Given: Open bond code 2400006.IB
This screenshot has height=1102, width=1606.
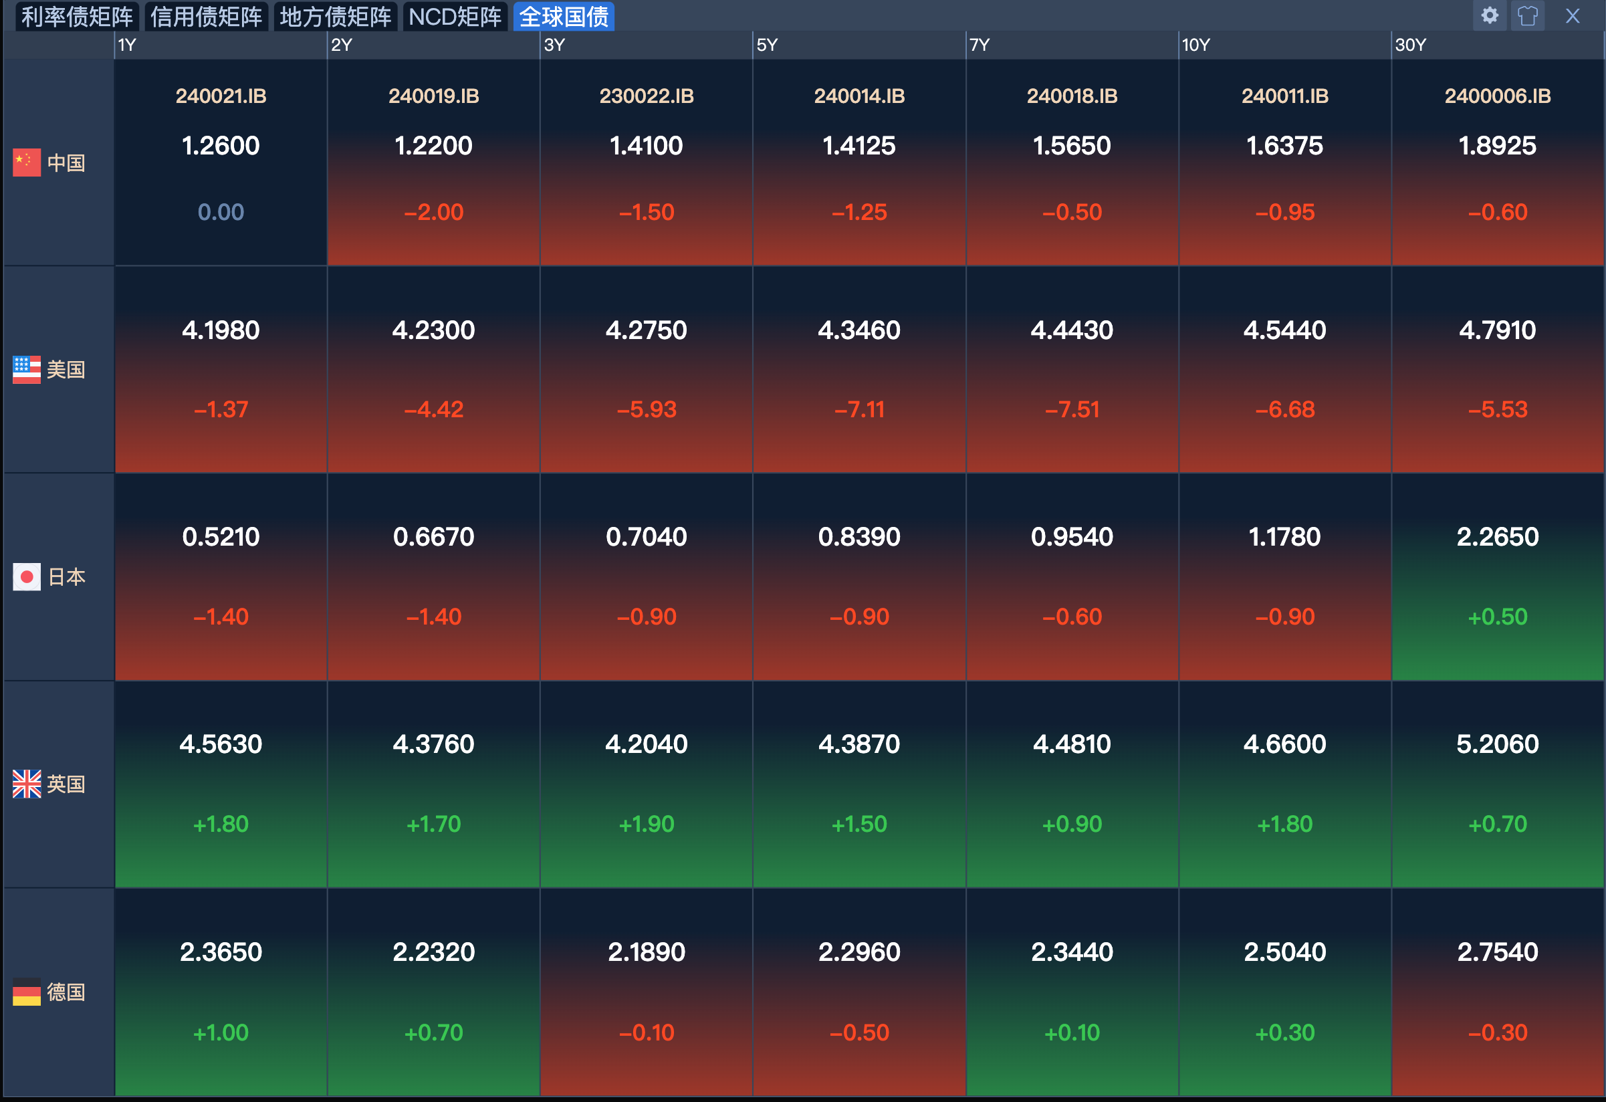Looking at the screenshot, I should tap(1497, 96).
